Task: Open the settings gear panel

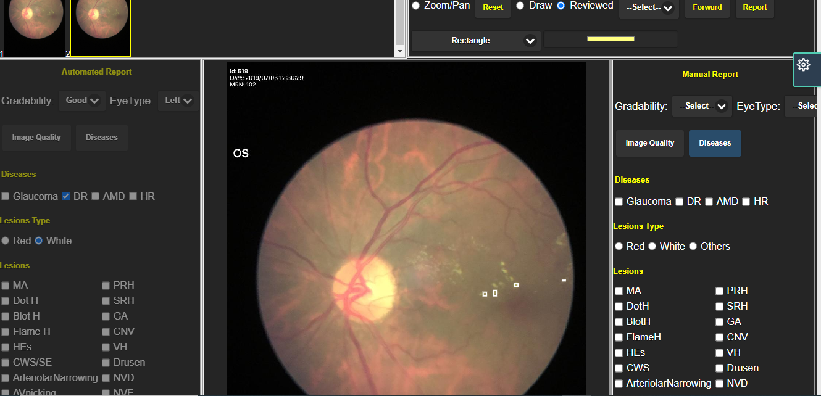Action: coord(804,65)
